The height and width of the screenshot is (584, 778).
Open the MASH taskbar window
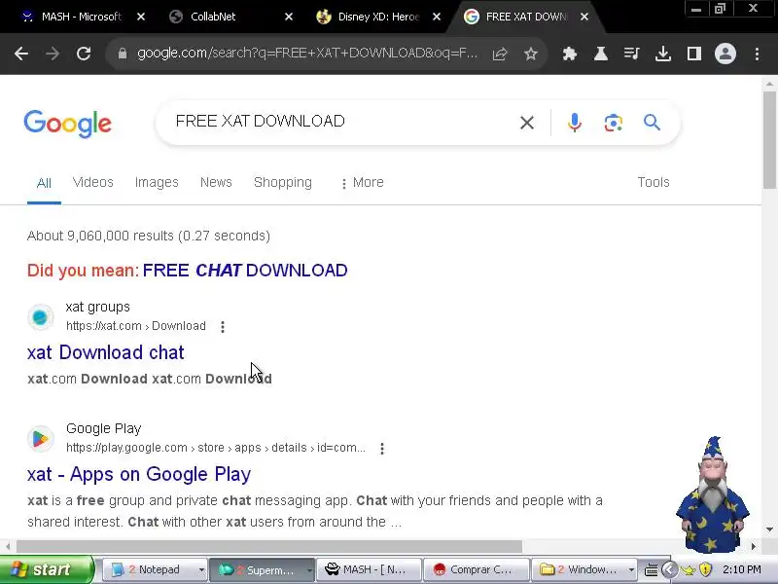tap(370, 569)
